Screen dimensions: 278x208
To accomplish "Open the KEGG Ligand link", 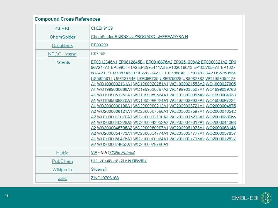I will click(62, 54).
